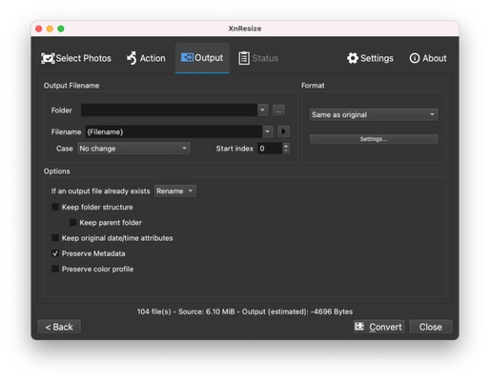The height and width of the screenshot is (381, 490).
Task: Click the Filename play arrow button
Action: pos(283,131)
